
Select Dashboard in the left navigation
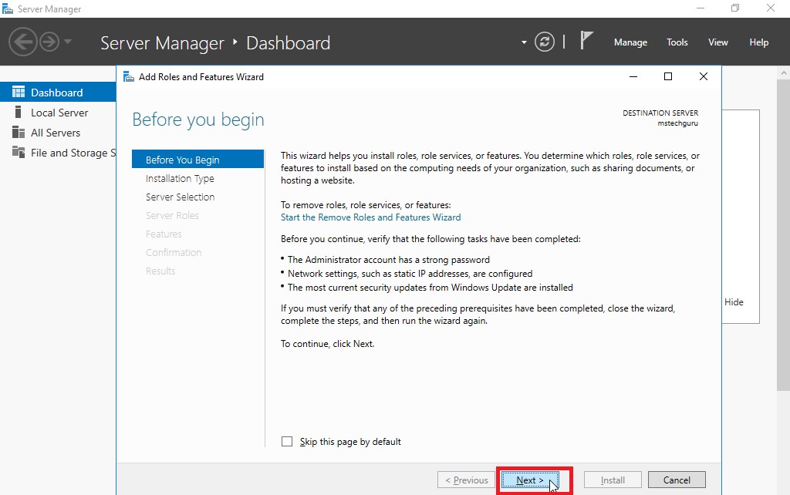(x=58, y=93)
